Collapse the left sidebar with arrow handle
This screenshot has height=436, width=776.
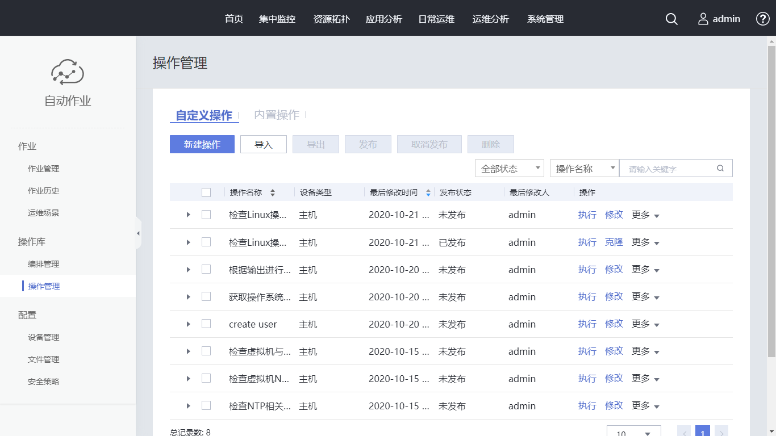[138, 233]
